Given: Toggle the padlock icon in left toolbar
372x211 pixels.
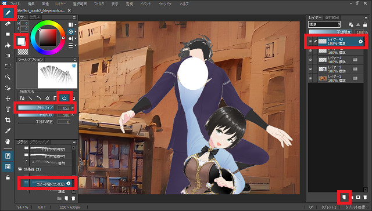Looking at the screenshot, I should click(x=8, y=177).
